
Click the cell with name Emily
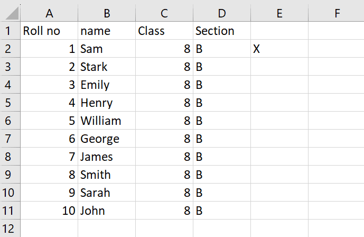point(107,85)
